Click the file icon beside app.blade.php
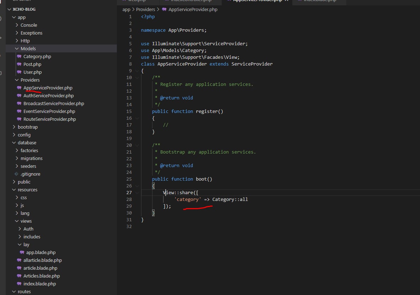 [22, 253]
